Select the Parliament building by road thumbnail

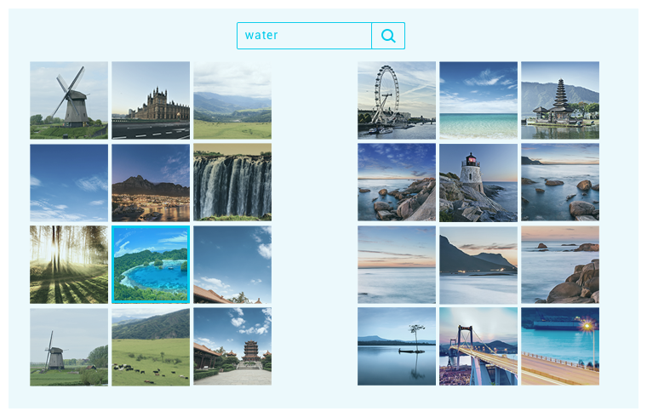pos(151,100)
